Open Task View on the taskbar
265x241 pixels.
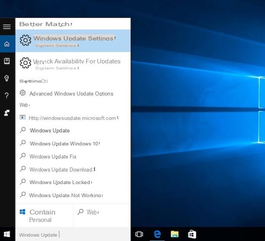[139, 234]
